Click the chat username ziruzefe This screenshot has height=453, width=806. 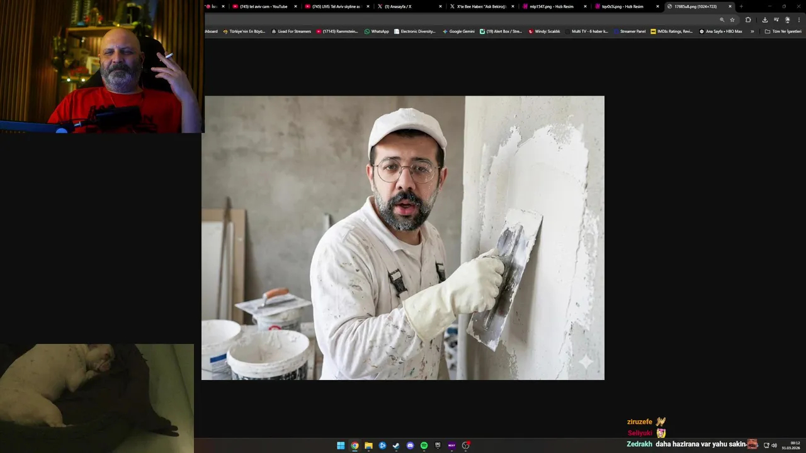(x=640, y=422)
